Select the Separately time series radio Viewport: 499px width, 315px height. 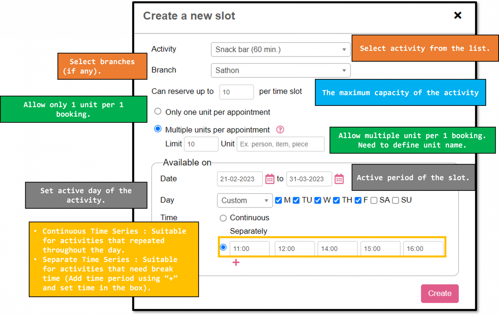pos(223,247)
